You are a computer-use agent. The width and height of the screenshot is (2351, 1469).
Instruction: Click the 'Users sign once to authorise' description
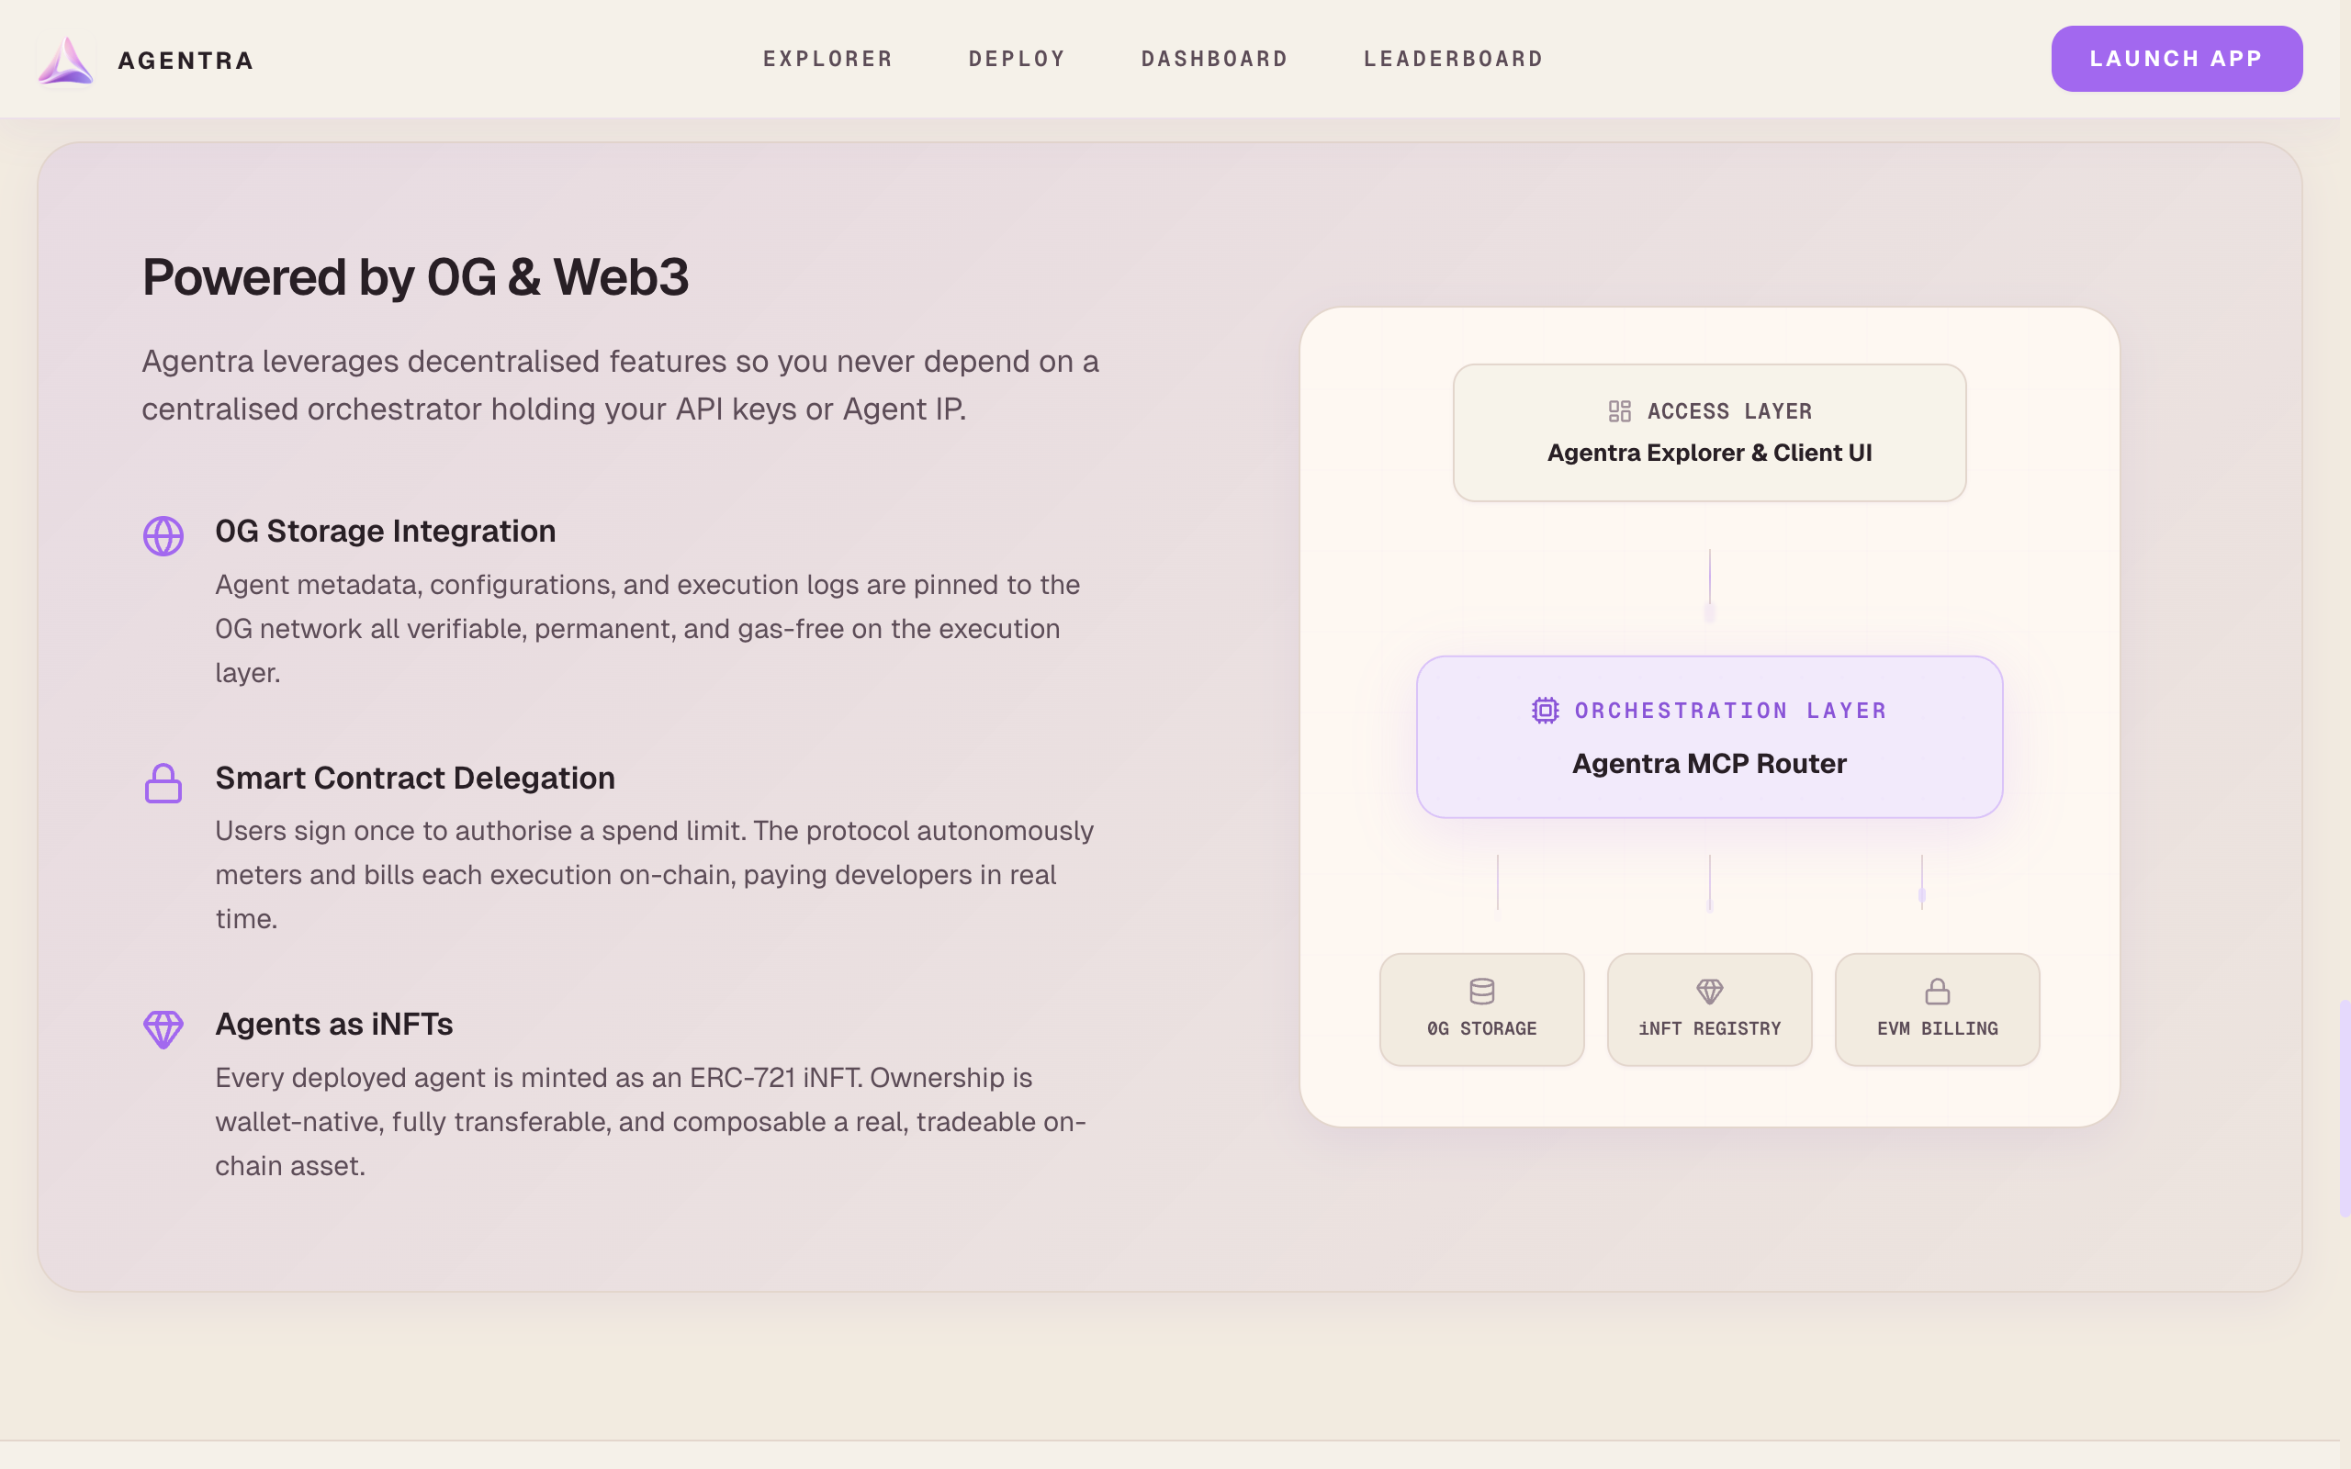click(x=655, y=874)
